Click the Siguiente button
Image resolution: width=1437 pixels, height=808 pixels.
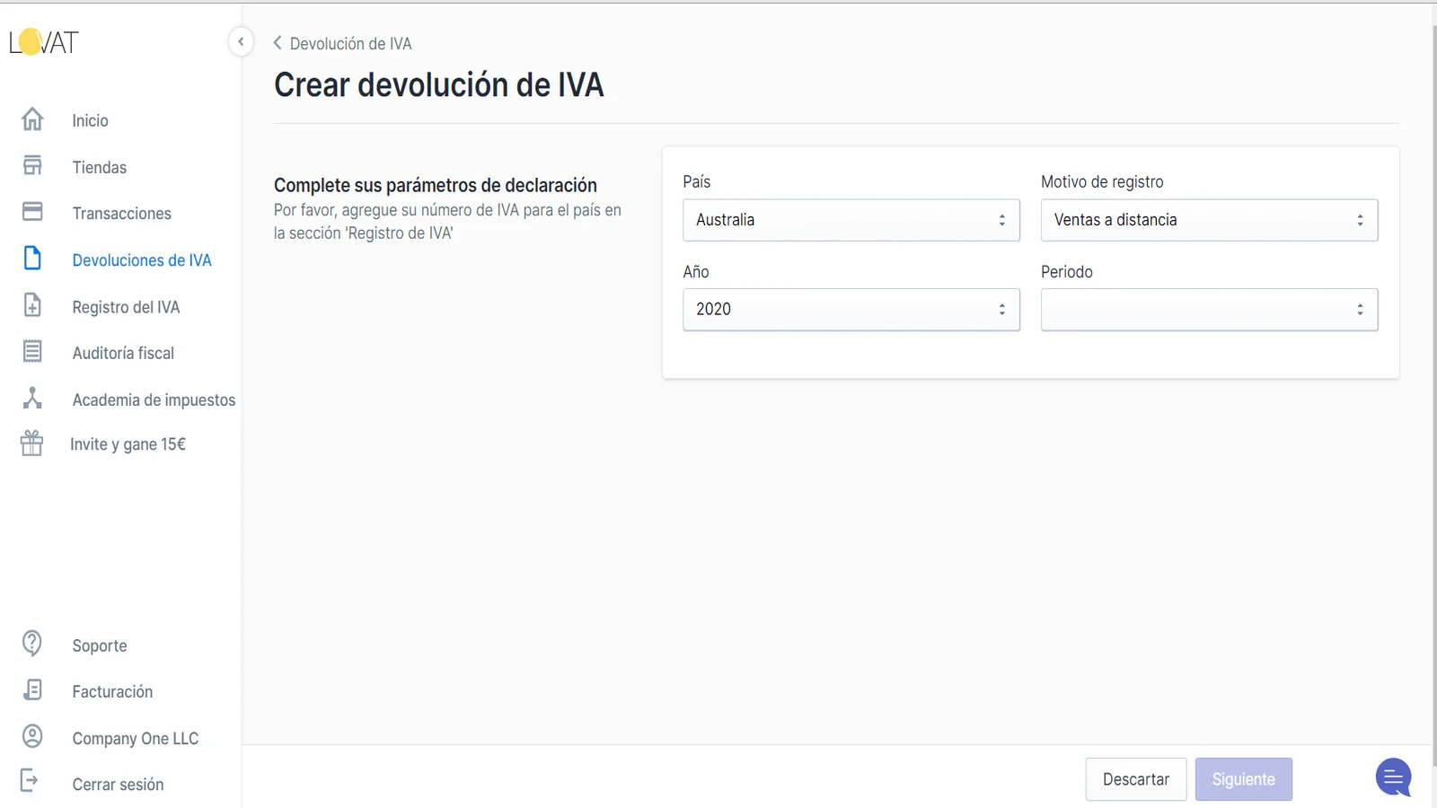(x=1243, y=779)
